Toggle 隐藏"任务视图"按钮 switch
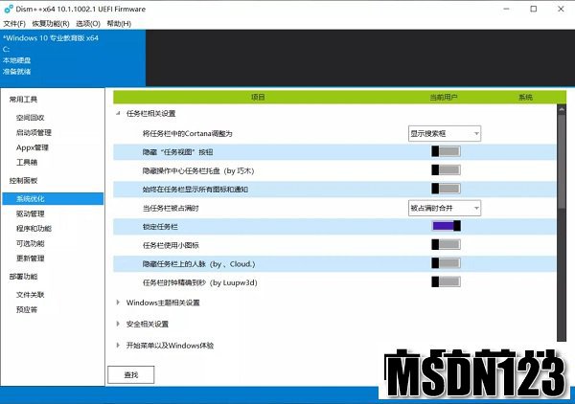 coord(446,151)
